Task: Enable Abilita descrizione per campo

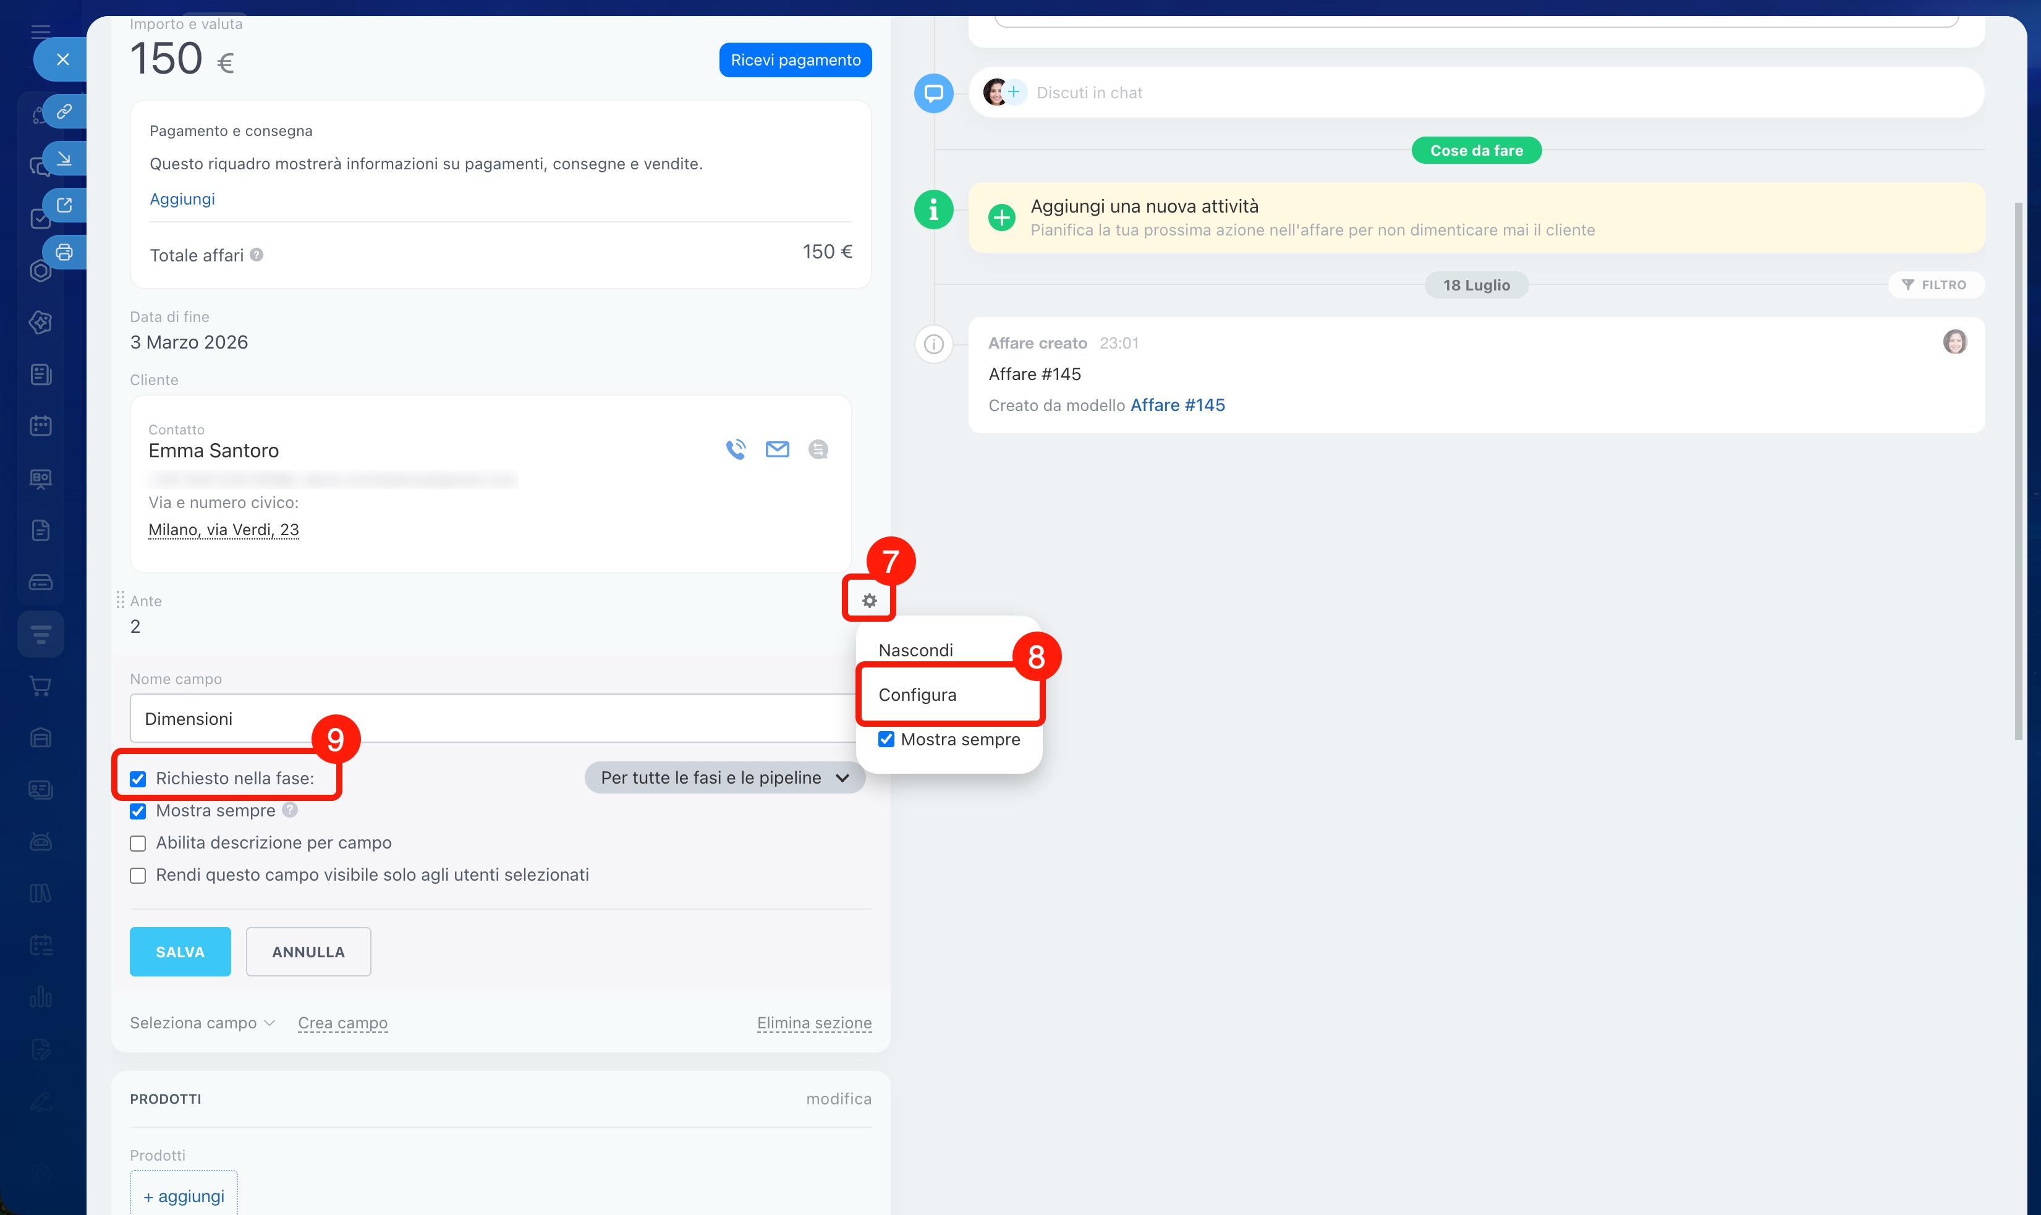Action: [x=138, y=844]
